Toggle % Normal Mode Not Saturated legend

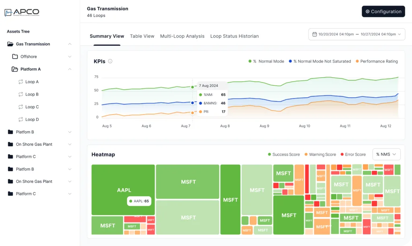point(319,61)
